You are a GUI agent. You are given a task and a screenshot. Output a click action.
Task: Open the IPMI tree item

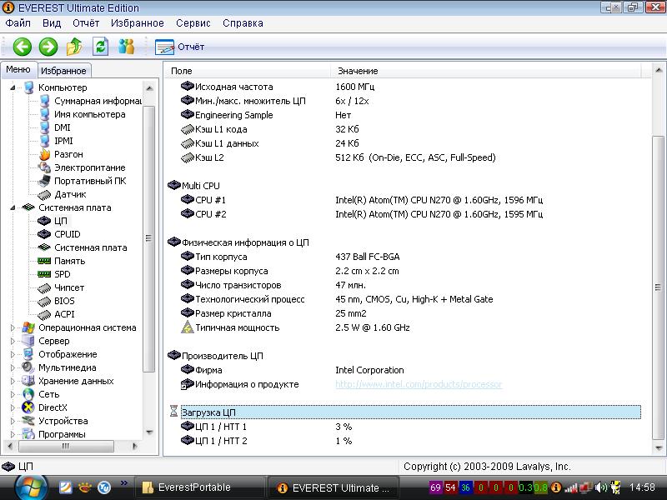tap(63, 141)
